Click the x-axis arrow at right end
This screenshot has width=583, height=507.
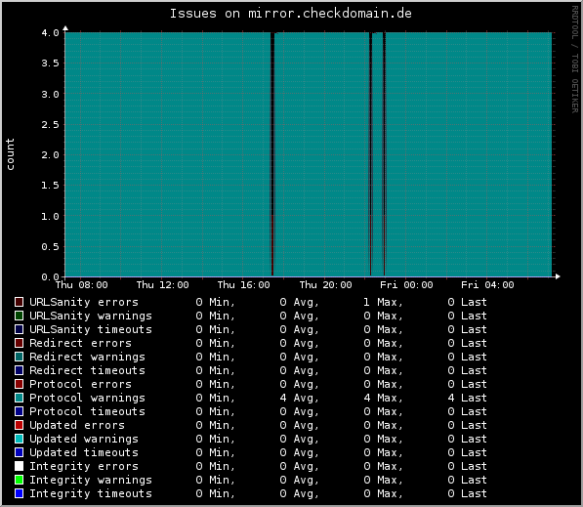coord(558,276)
